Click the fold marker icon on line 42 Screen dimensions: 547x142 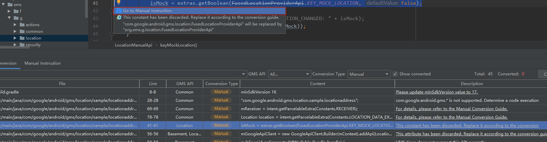click(x=112, y=11)
